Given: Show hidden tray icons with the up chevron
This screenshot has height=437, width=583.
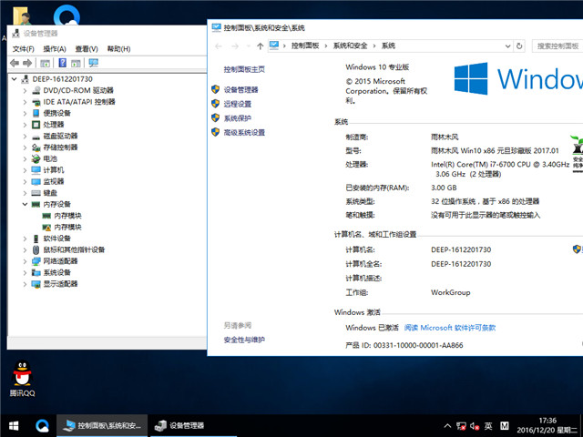Looking at the screenshot, I should point(447,426).
